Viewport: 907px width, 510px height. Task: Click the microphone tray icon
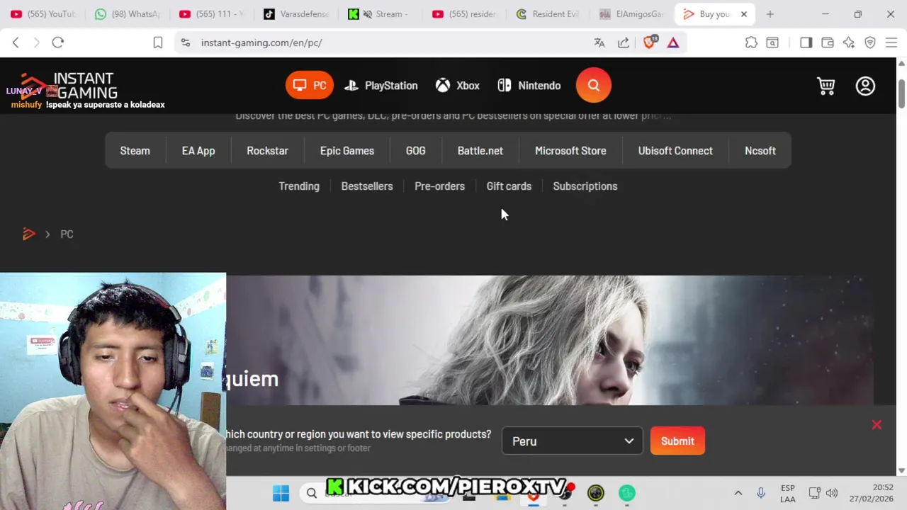(760, 493)
